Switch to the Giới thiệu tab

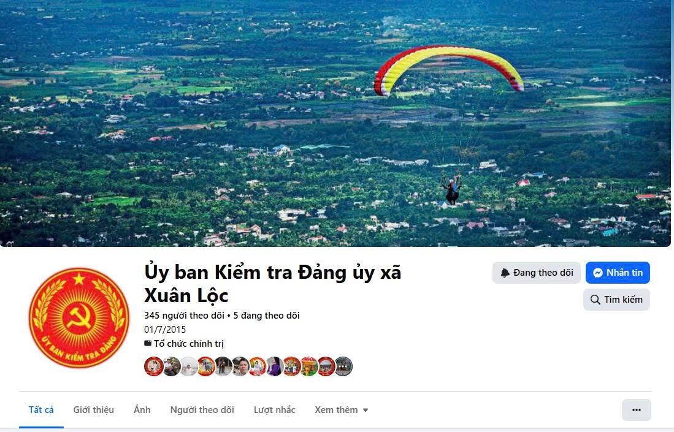pyautogui.click(x=93, y=410)
